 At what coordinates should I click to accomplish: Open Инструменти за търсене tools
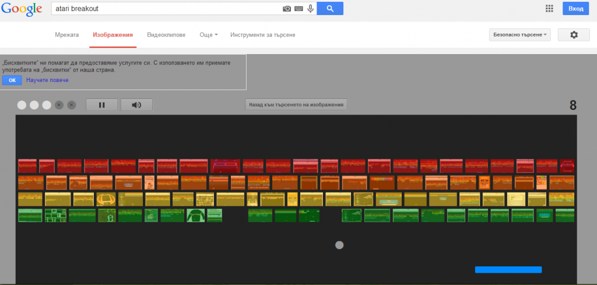[263, 35]
